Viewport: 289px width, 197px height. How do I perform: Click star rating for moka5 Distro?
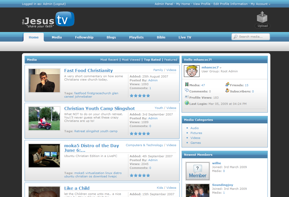[140, 176]
